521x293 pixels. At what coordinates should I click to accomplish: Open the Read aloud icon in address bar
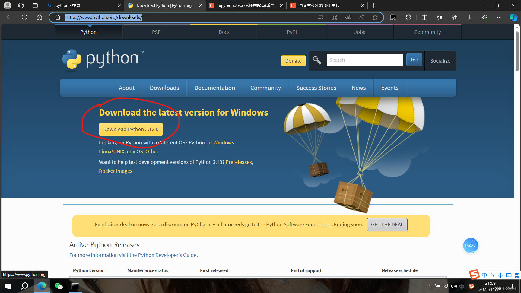tap(361, 17)
